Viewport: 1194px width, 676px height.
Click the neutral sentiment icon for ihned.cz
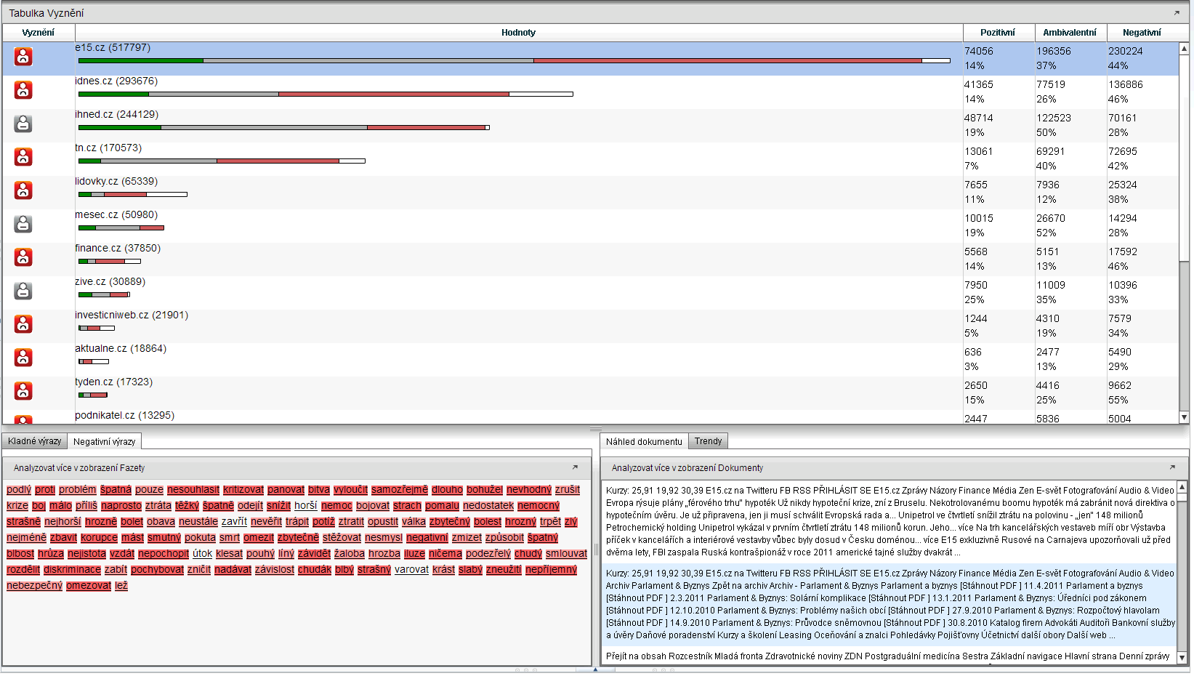[x=23, y=124]
